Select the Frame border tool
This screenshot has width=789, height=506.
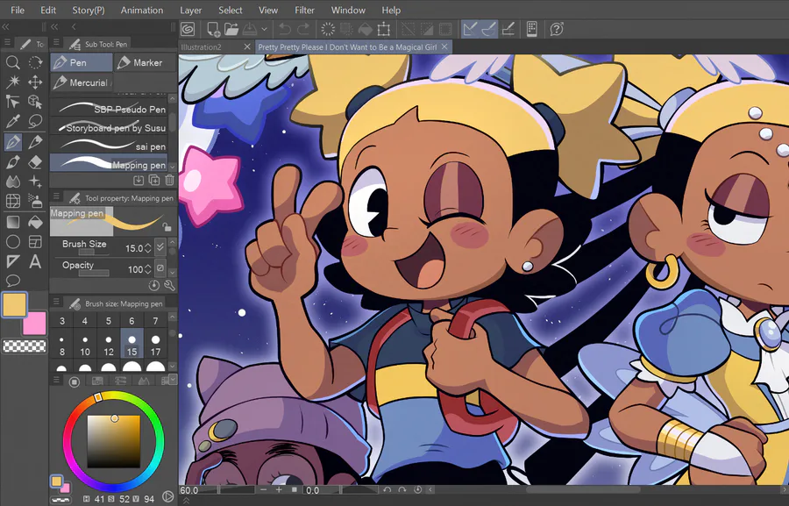click(x=35, y=242)
